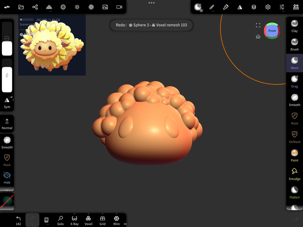Viewport: 303px width, 227px height.
Task: Open the disabled alpha color swatch
Action: [7, 201]
